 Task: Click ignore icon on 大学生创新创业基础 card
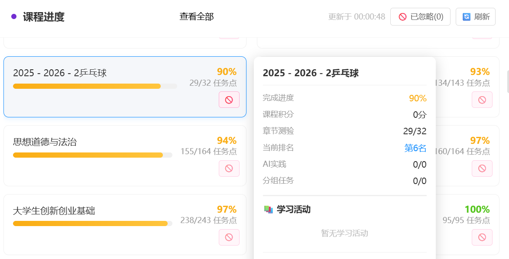click(229, 237)
